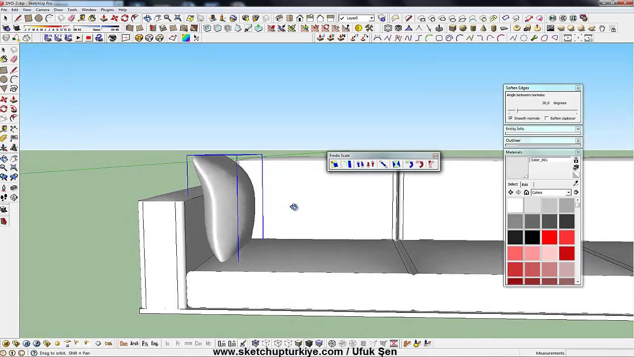Pick the black color swatch
The width and height of the screenshot is (634, 357).
[x=532, y=238]
